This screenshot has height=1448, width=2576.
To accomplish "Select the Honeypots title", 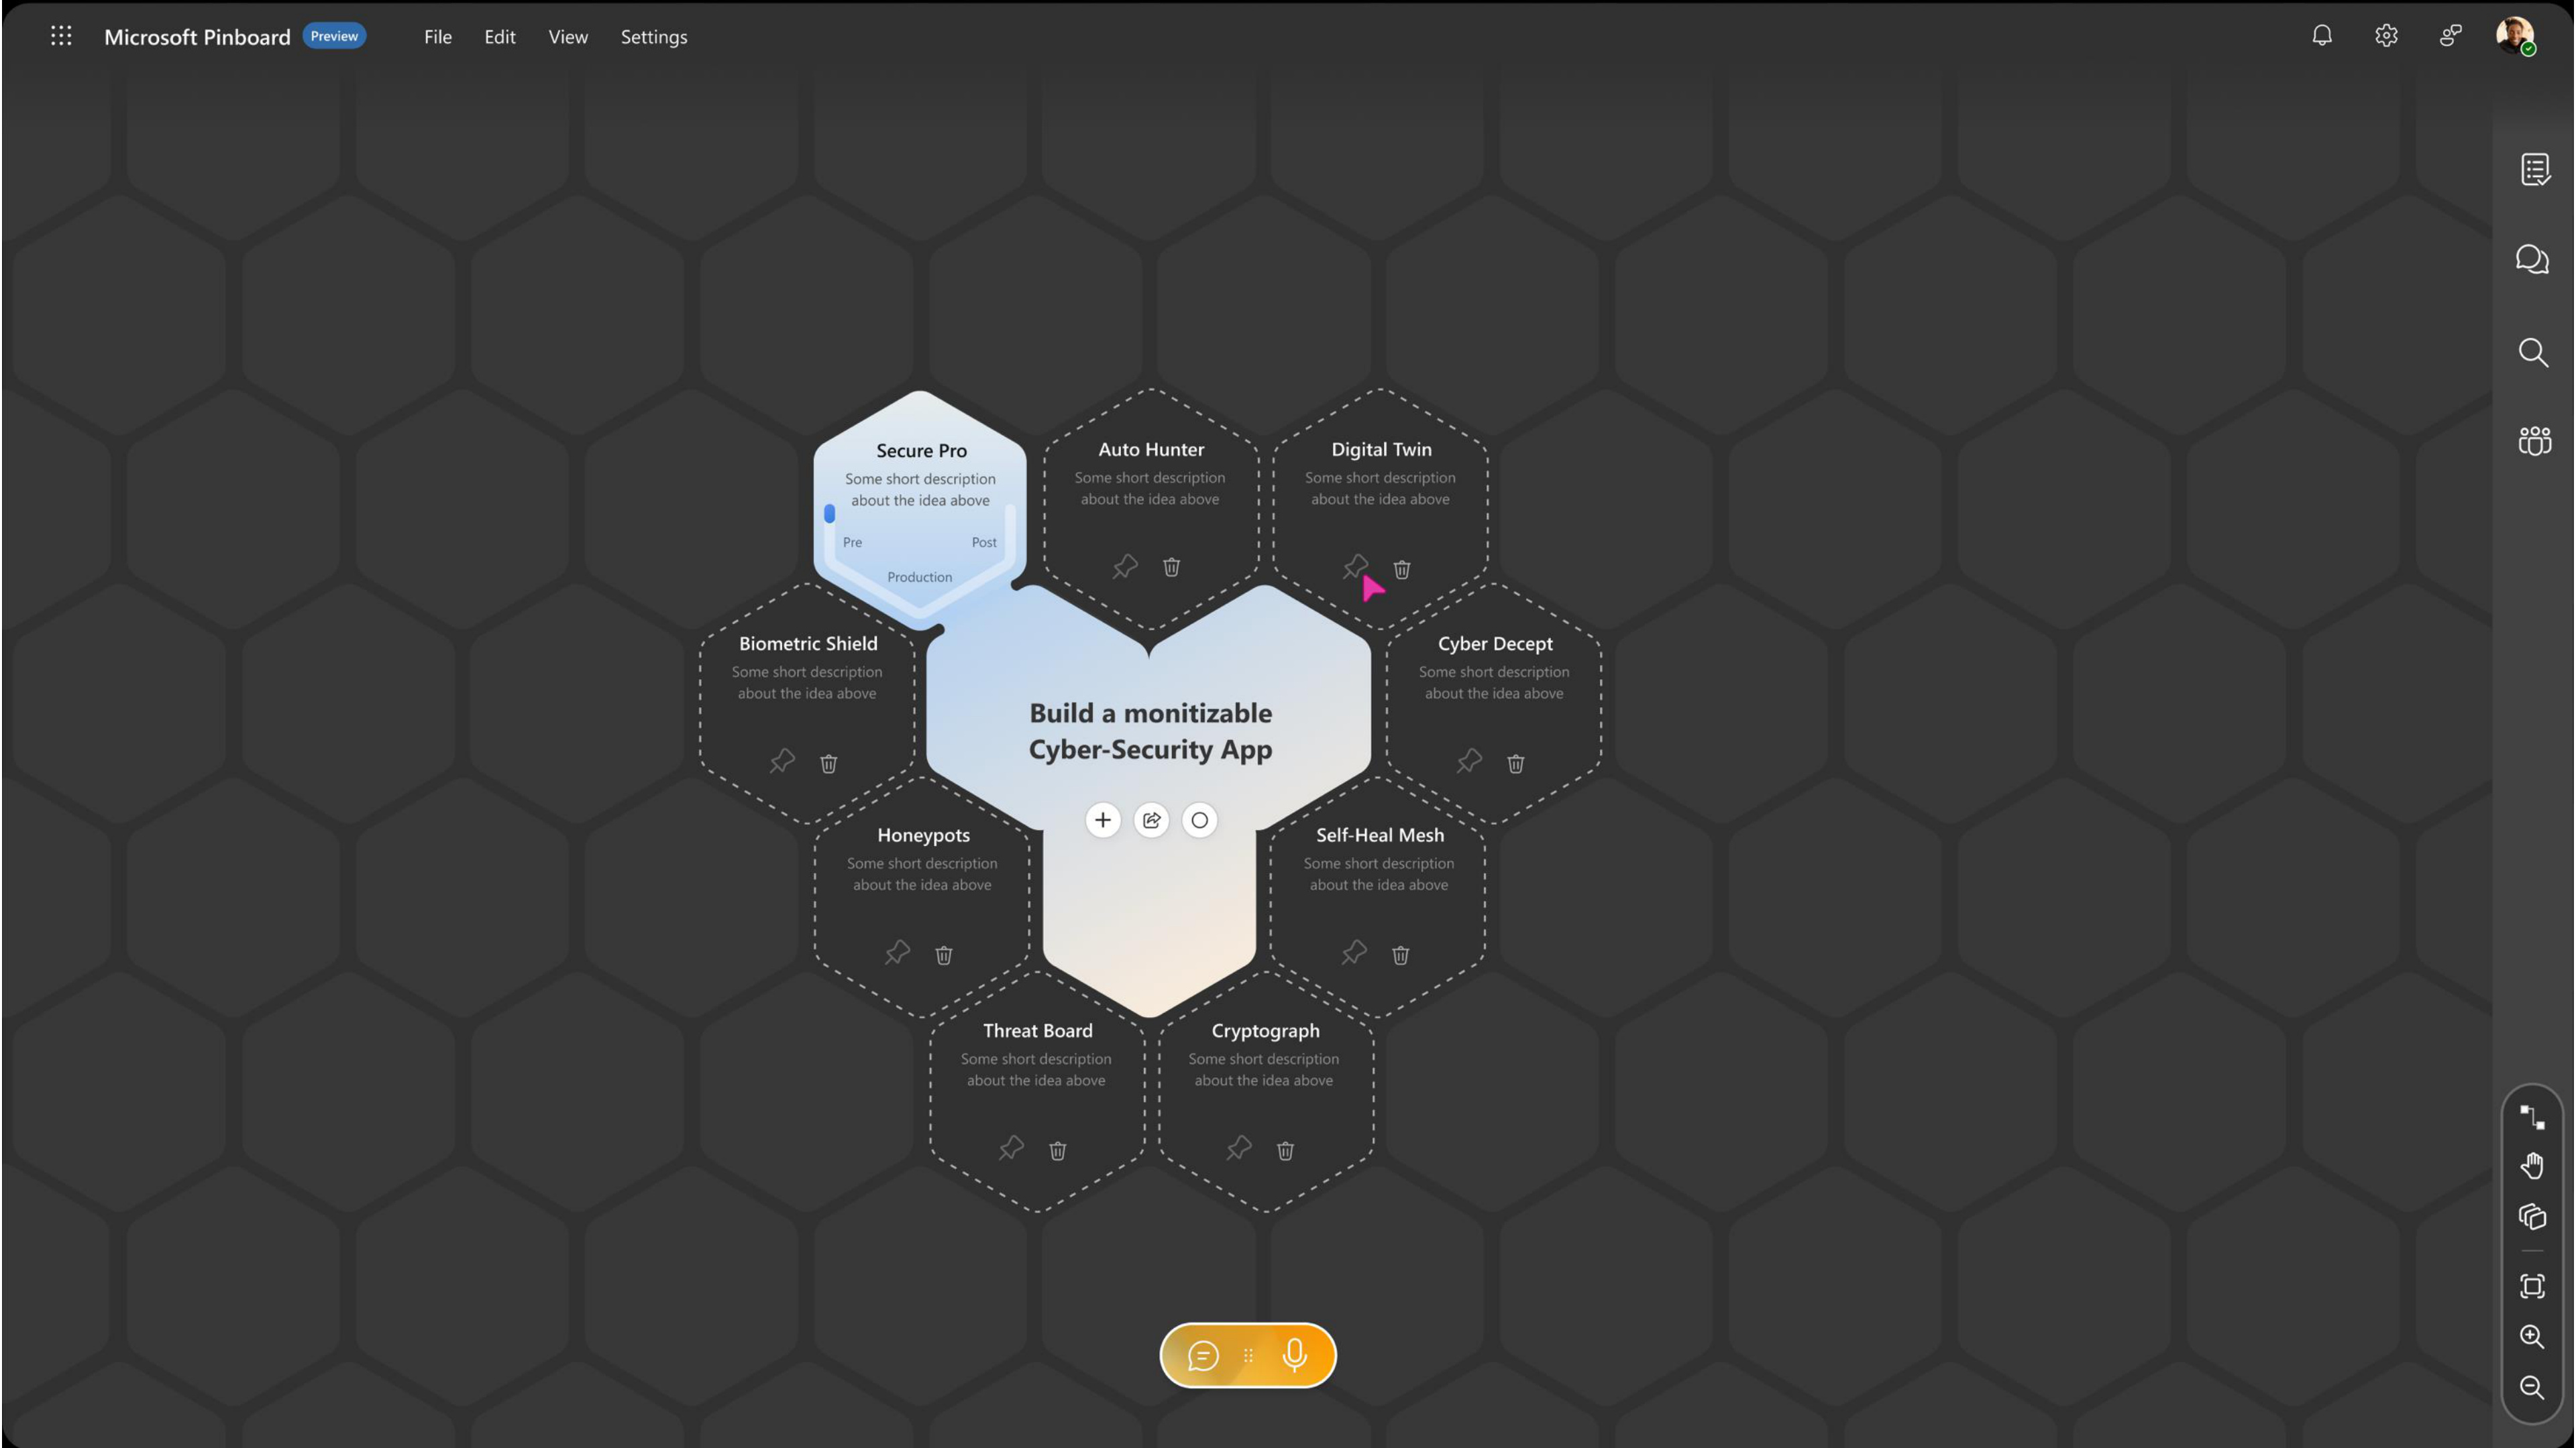I will click(923, 835).
